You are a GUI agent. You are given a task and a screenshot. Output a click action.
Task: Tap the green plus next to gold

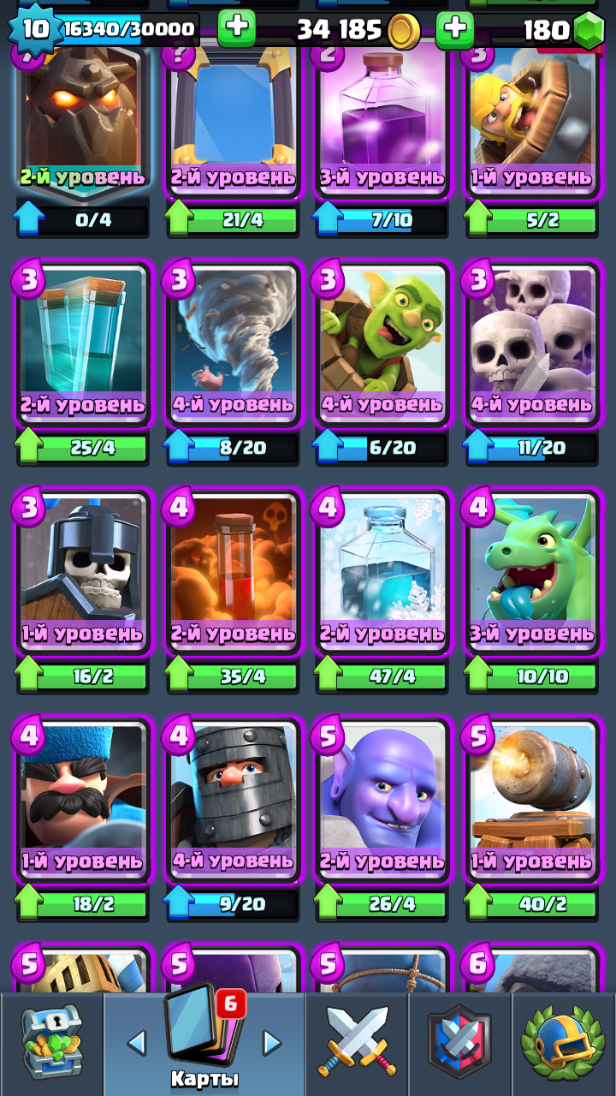click(237, 29)
